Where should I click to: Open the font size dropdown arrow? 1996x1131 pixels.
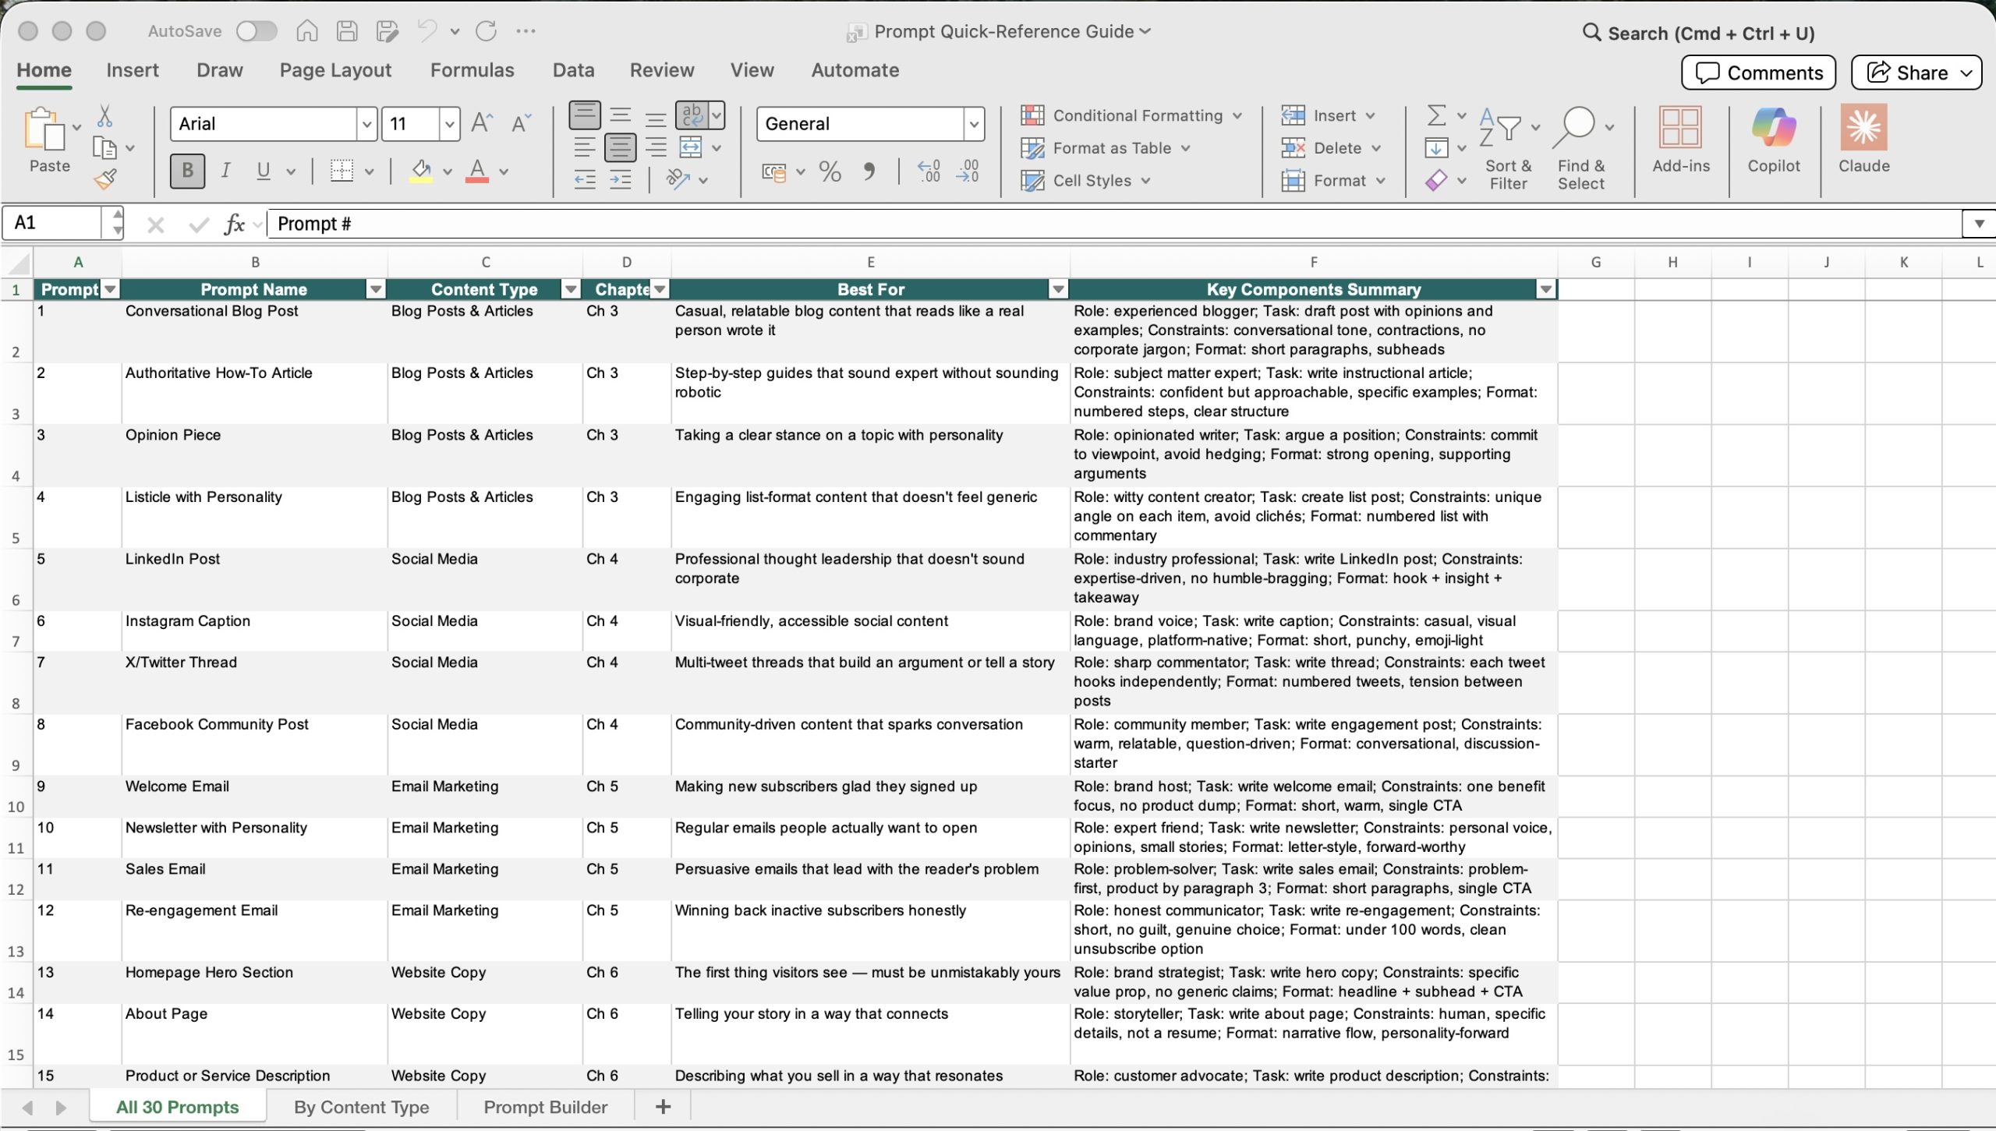pyautogui.click(x=449, y=124)
